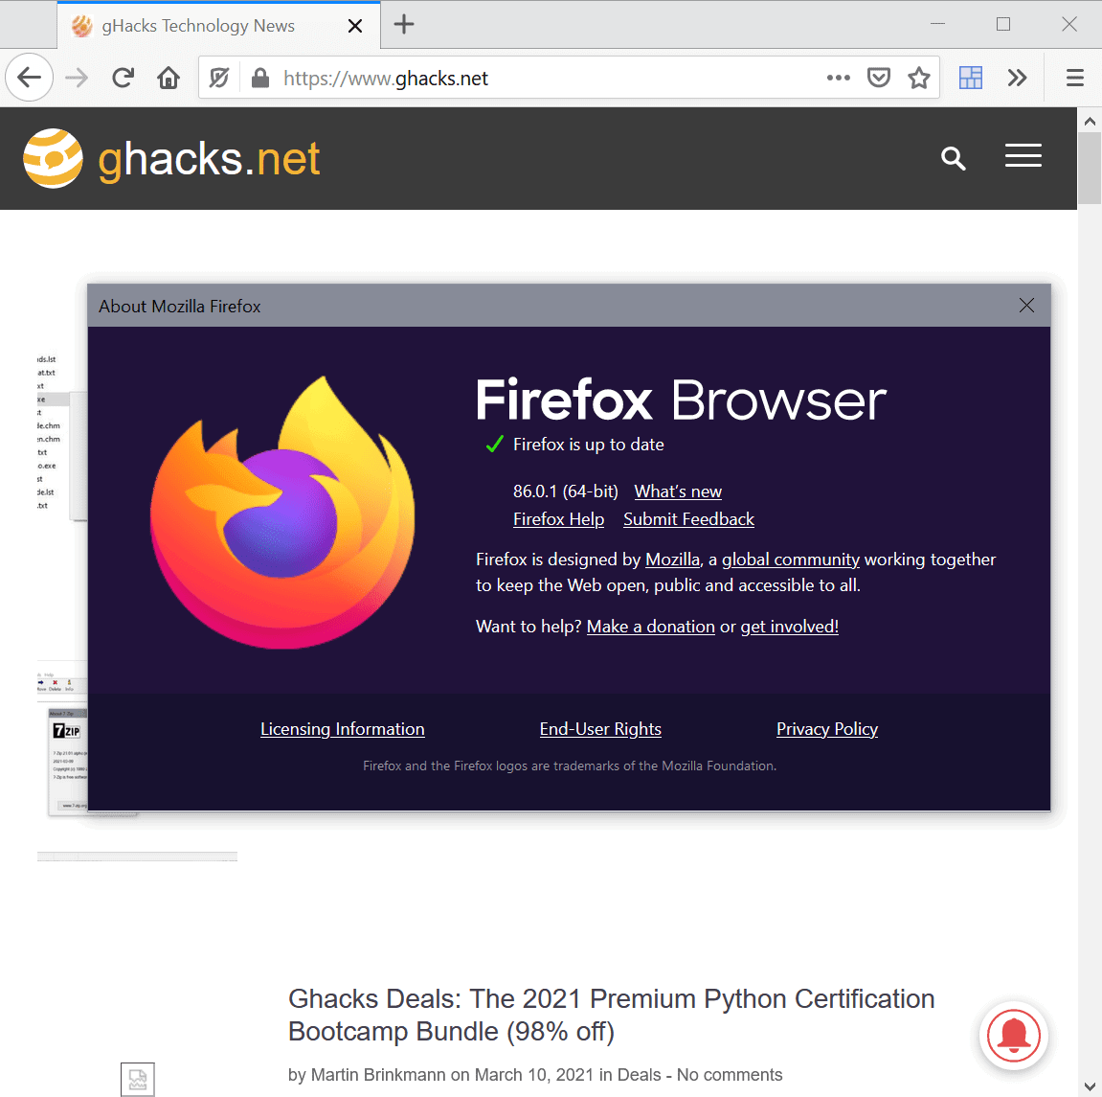The image size is (1102, 1097).
Task: Open the Mozilla link
Action: (672, 560)
